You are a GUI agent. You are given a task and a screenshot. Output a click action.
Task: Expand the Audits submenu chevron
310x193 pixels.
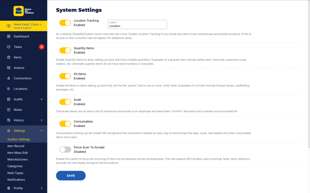pos(42,99)
